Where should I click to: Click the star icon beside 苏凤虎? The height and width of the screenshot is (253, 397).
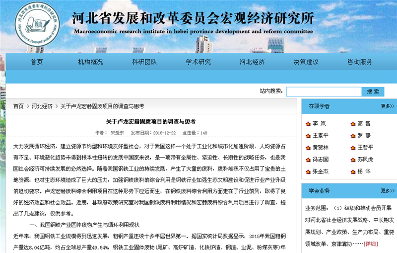[353, 160]
